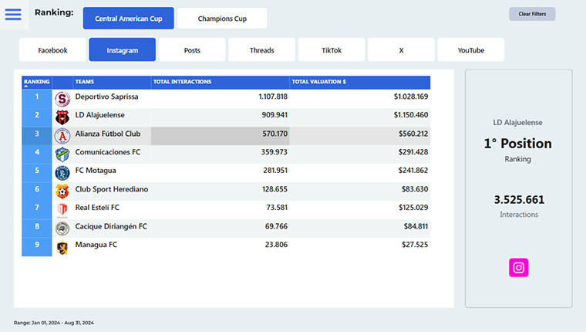Screen dimensions: 586x332
Task: Select FC Motagua team name
Action: [96, 171]
